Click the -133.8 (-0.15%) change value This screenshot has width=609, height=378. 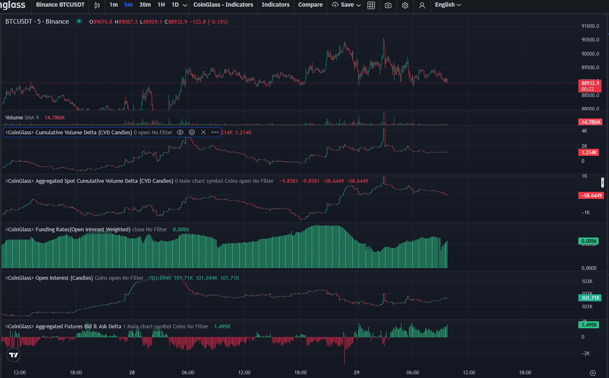[209, 22]
